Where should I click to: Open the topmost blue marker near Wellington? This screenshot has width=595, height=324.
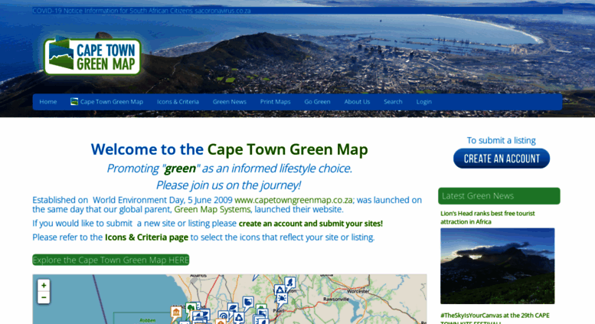tap(290, 282)
